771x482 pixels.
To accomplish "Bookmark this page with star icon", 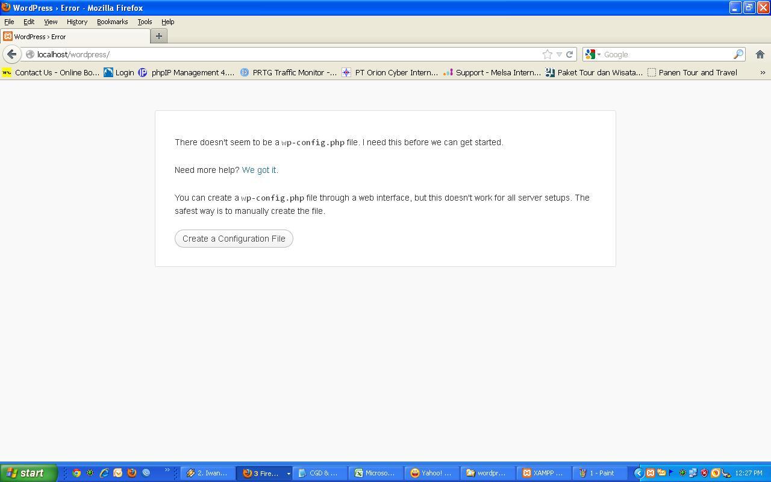I will coord(547,54).
